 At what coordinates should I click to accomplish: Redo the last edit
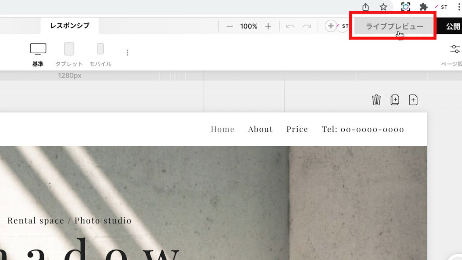(x=307, y=26)
